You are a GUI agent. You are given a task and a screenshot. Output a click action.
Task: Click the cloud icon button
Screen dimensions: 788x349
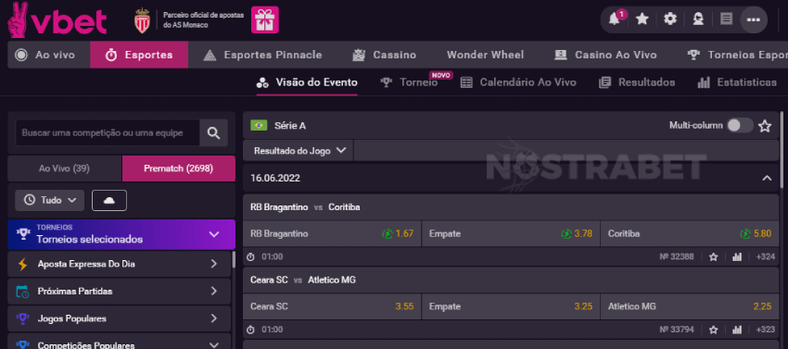tap(109, 200)
